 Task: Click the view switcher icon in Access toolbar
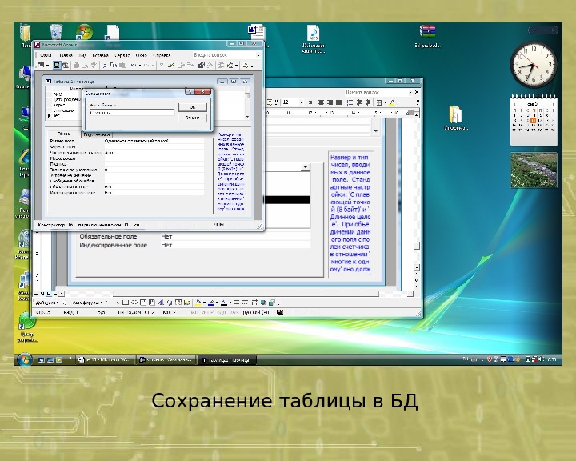42,66
